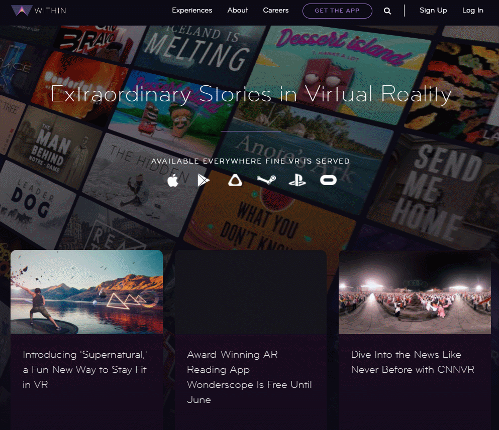Open the Experiences menu item
The height and width of the screenshot is (430, 499).
pos(192,10)
